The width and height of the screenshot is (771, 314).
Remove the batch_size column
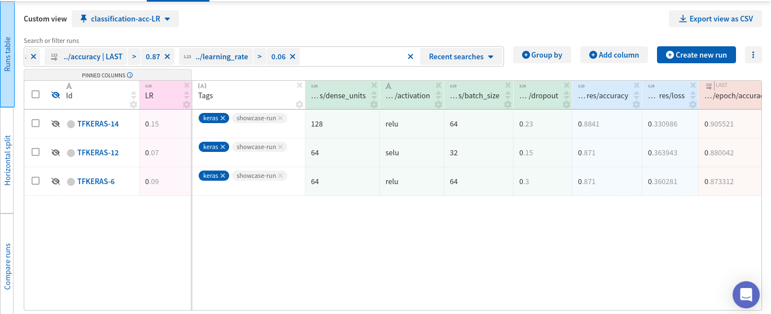coord(508,85)
